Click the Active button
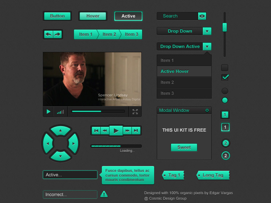This screenshot has width=271, height=203. click(x=128, y=16)
